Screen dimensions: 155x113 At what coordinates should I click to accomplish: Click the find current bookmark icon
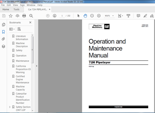(19, 29)
